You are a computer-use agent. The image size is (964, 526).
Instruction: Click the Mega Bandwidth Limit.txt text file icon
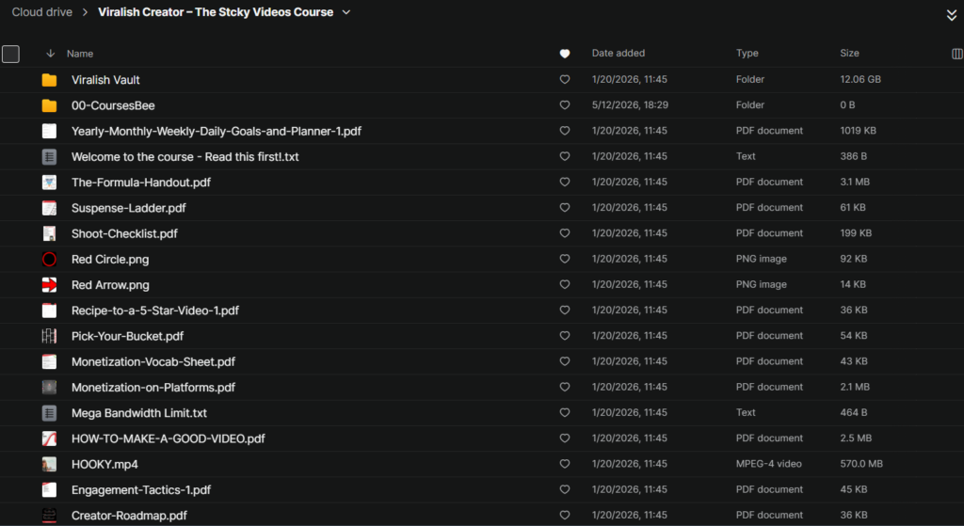(x=49, y=413)
